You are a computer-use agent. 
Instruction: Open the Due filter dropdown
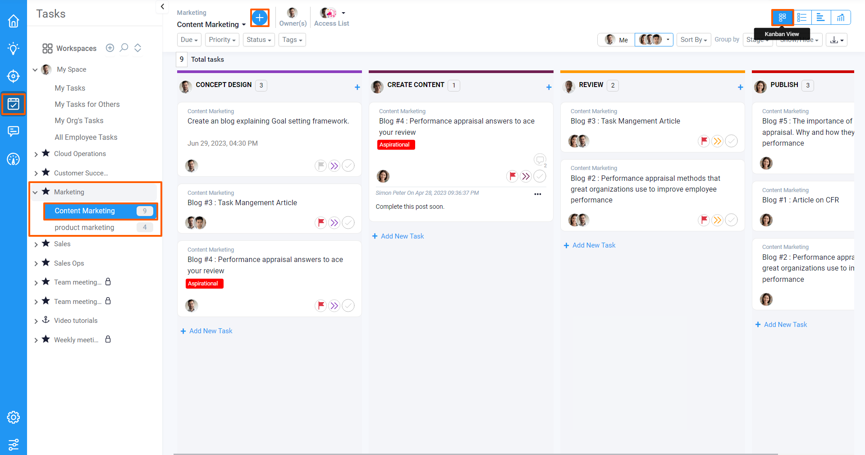(x=189, y=40)
